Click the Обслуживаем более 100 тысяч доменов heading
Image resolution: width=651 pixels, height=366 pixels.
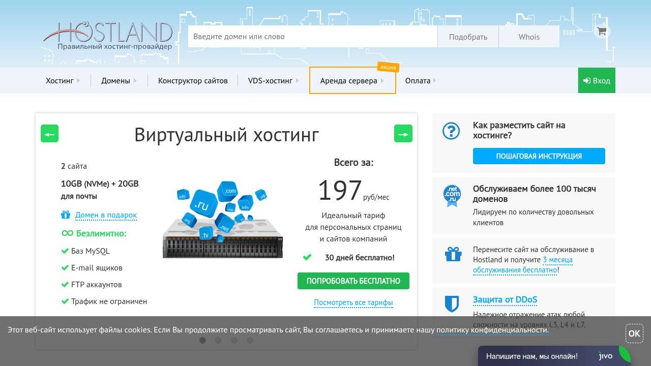534,194
